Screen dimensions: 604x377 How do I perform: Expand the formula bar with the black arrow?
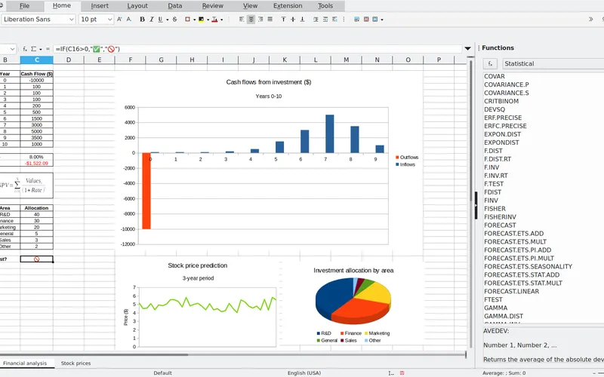click(467, 48)
